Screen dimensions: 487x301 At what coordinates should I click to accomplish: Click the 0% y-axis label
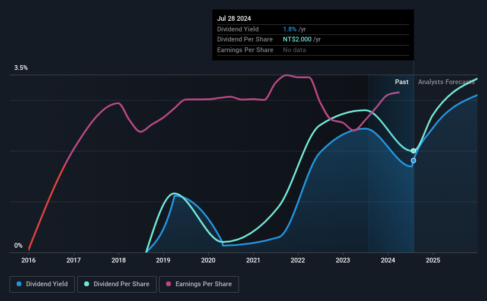18,245
